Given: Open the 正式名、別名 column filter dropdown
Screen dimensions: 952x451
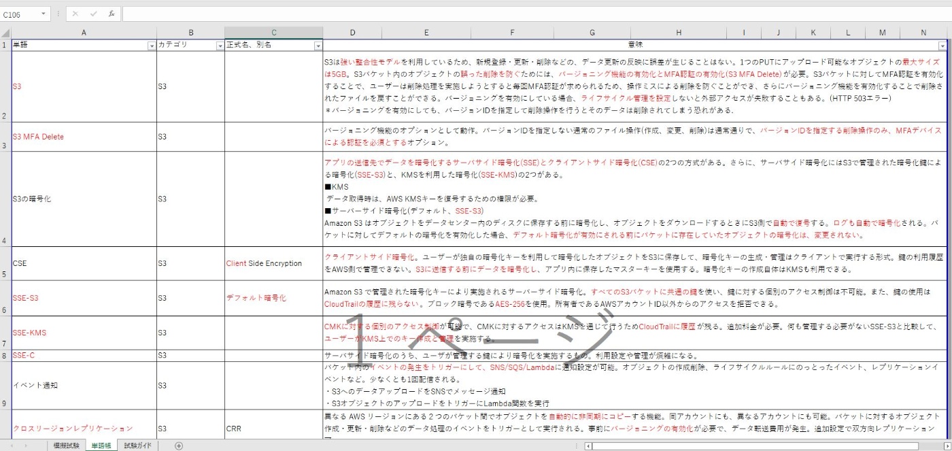Looking at the screenshot, I should (318, 46).
